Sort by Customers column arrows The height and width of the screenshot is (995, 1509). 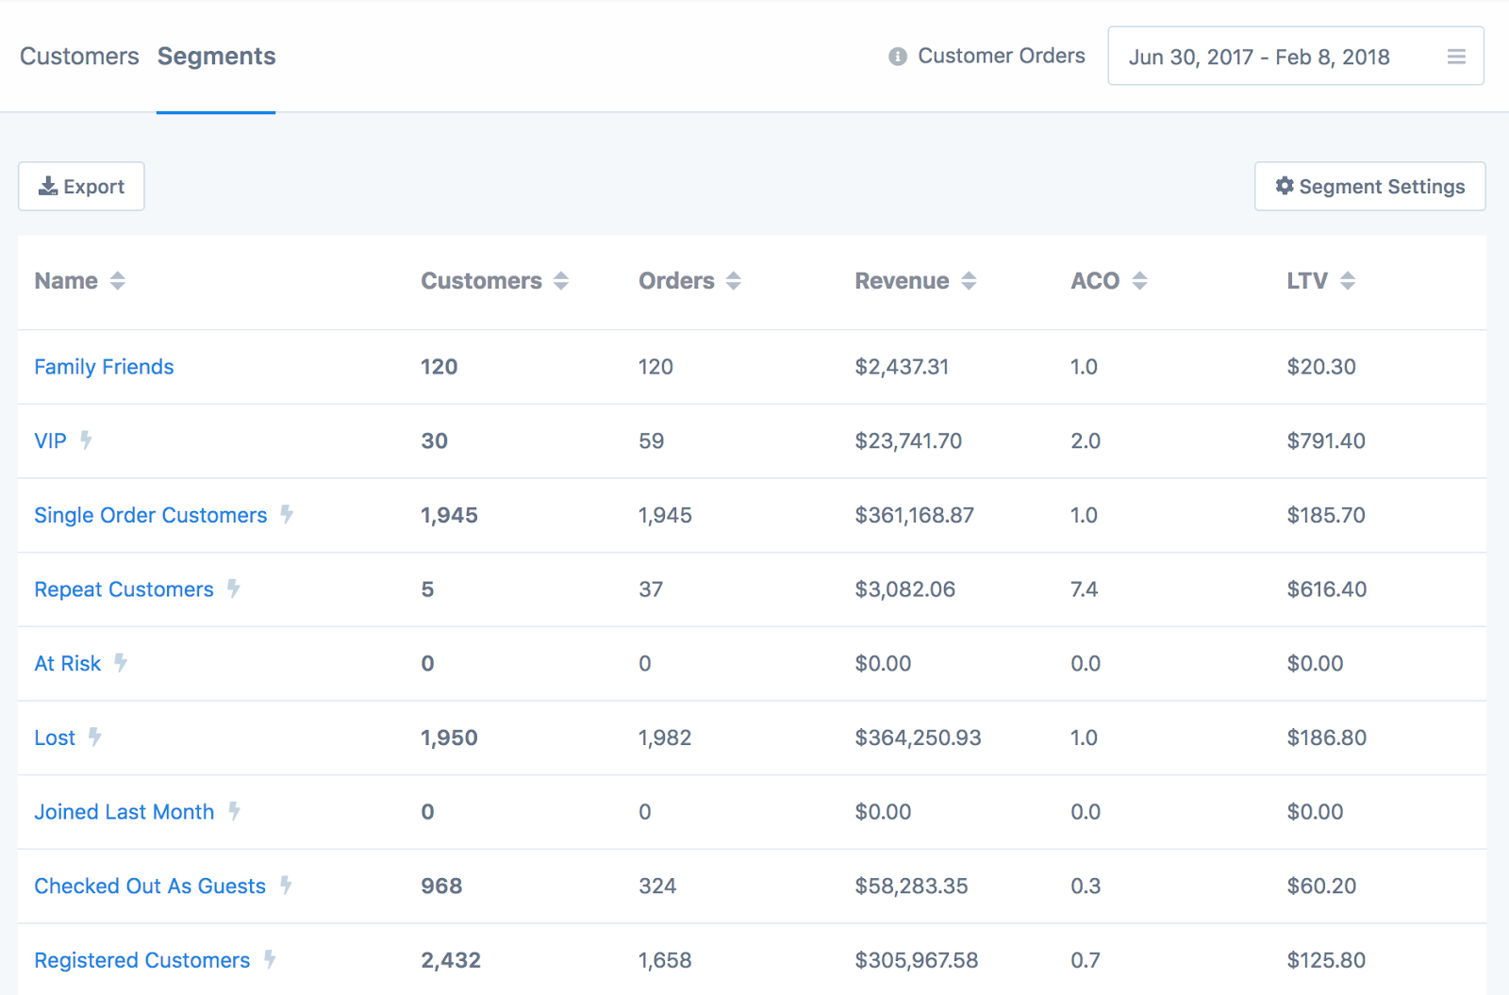[561, 280]
